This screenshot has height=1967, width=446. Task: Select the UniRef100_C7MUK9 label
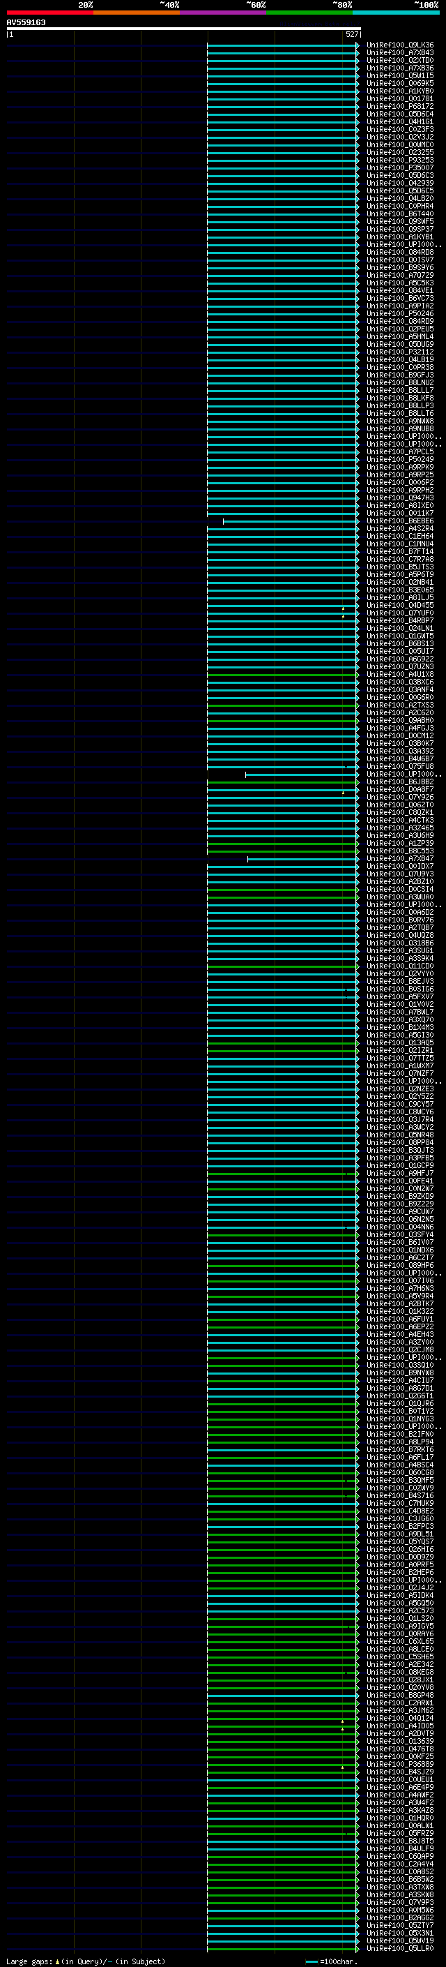[400, 1504]
